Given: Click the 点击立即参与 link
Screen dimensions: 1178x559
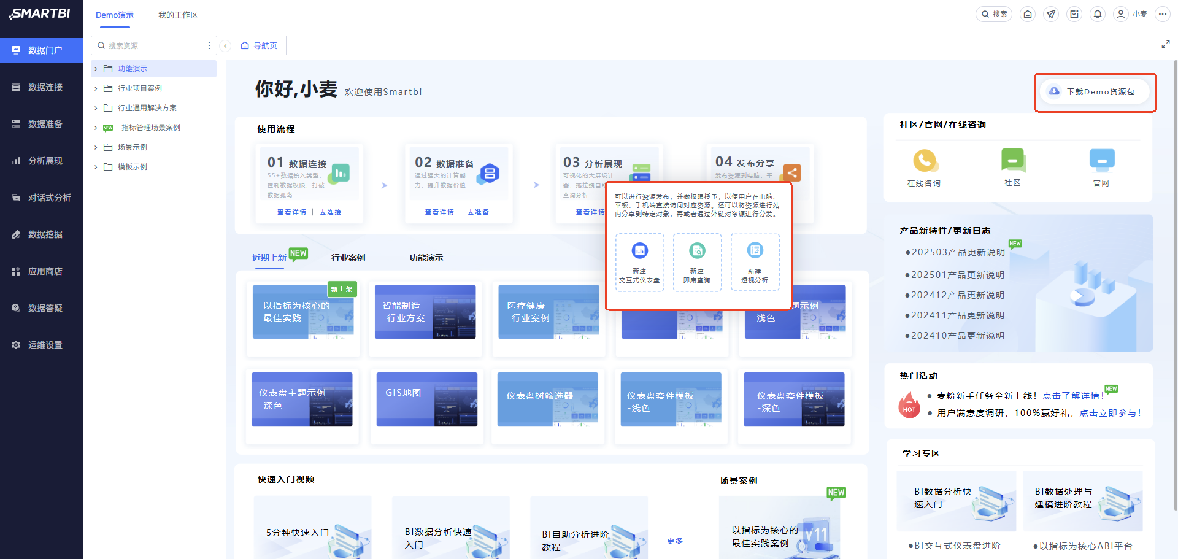Looking at the screenshot, I should coord(1110,413).
